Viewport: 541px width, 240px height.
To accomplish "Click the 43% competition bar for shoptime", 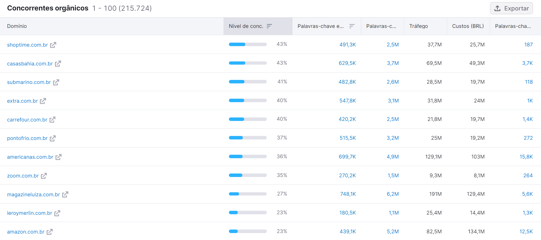I will click(x=247, y=45).
